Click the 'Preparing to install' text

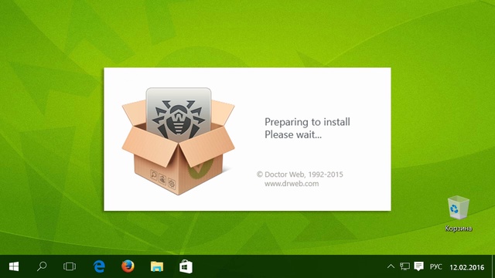coord(307,122)
